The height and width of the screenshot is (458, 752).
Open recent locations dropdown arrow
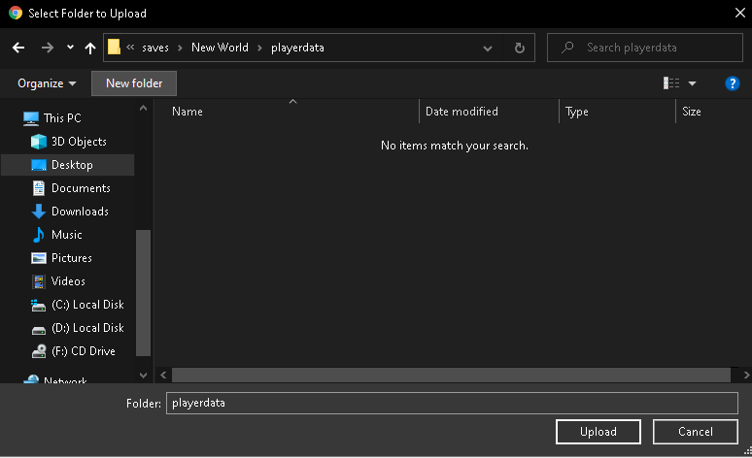pyautogui.click(x=71, y=47)
